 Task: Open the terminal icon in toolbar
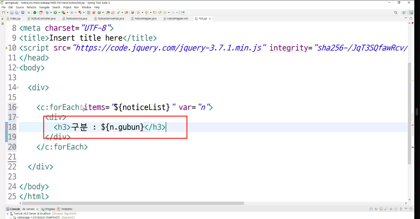pyautogui.click(x=23, y=12)
